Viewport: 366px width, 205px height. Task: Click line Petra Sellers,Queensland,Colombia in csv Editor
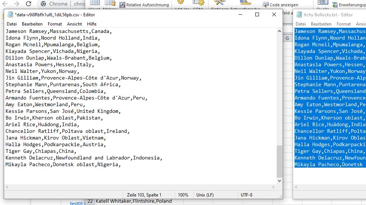pos(56,91)
